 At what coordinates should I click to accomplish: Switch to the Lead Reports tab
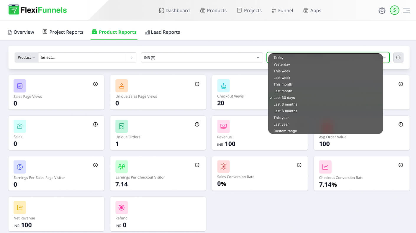click(163, 32)
